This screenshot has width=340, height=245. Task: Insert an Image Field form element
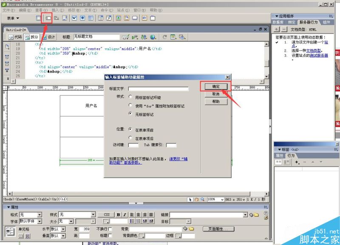(x=119, y=18)
